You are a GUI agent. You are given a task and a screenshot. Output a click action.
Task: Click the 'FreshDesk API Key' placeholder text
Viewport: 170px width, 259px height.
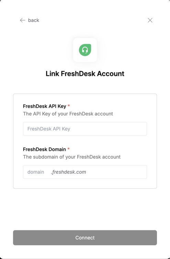coord(49,129)
